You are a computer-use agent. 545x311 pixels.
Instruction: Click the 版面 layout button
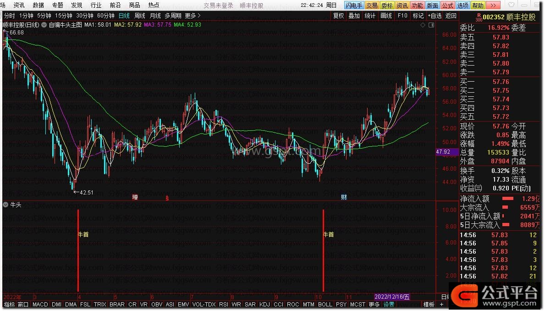click(x=432, y=5)
